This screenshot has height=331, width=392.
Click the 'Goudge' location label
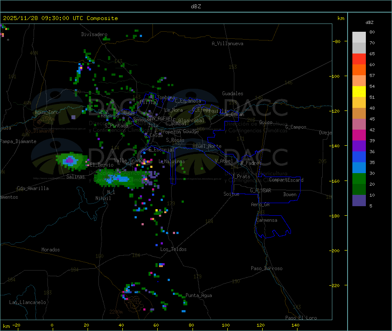coord(191,131)
